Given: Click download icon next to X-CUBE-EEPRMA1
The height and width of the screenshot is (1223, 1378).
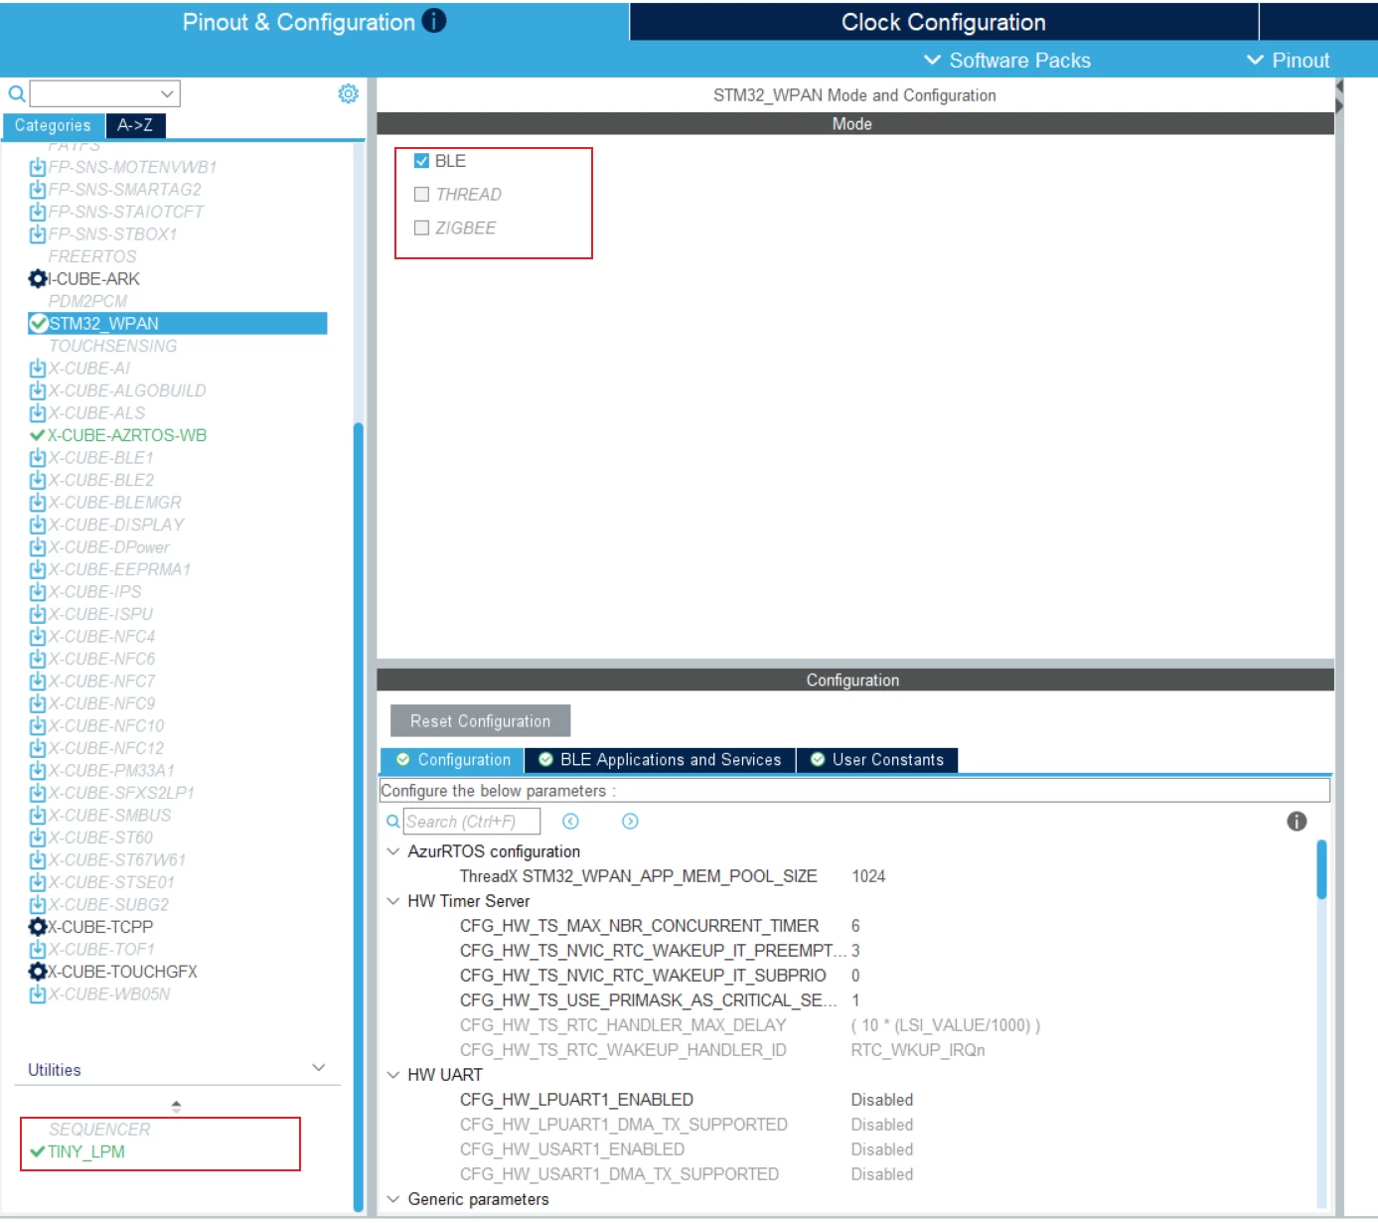Looking at the screenshot, I should click(38, 570).
